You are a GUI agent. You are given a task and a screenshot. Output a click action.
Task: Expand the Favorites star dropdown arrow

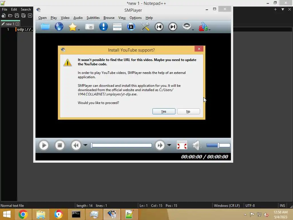click(79, 30)
